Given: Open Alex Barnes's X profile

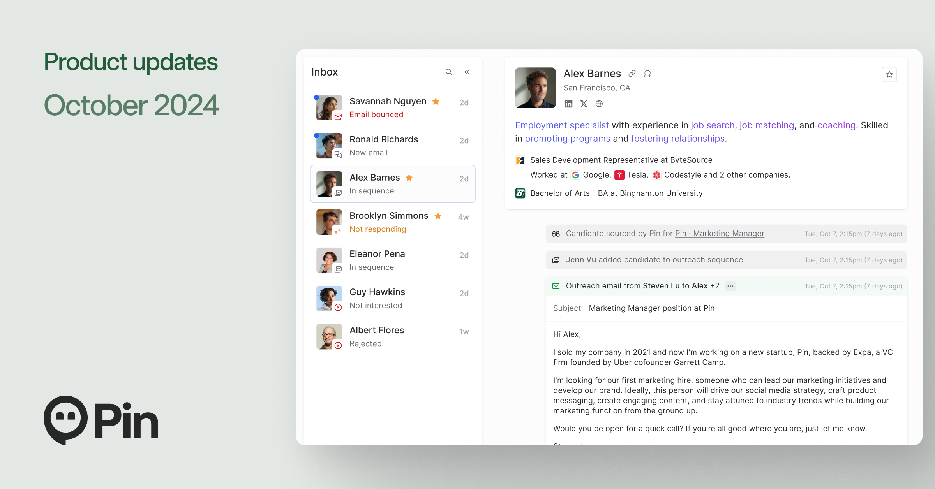Looking at the screenshot, I should point(584,104).
